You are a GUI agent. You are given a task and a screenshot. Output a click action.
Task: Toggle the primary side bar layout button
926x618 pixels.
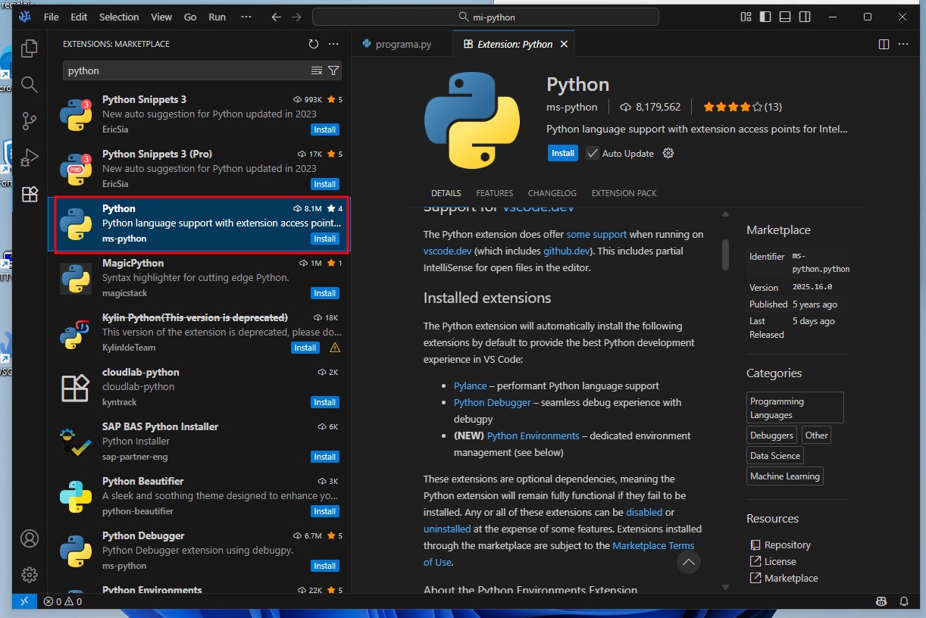(x=765, y=17)
